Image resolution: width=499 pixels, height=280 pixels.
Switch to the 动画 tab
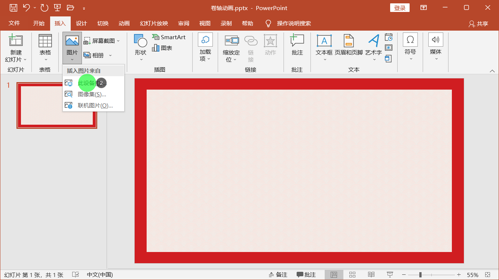(124, 23)
